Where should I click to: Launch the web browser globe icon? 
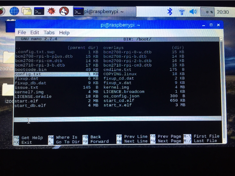pos(14,11)
